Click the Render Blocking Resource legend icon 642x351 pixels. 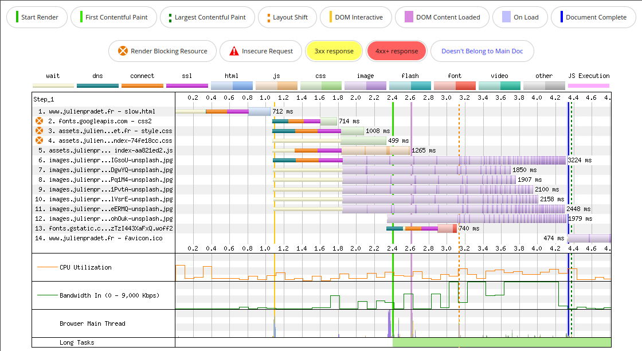tap(122, 51)
